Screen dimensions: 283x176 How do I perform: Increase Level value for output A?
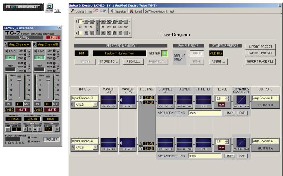pyautogui.click(x=227, y=140)
